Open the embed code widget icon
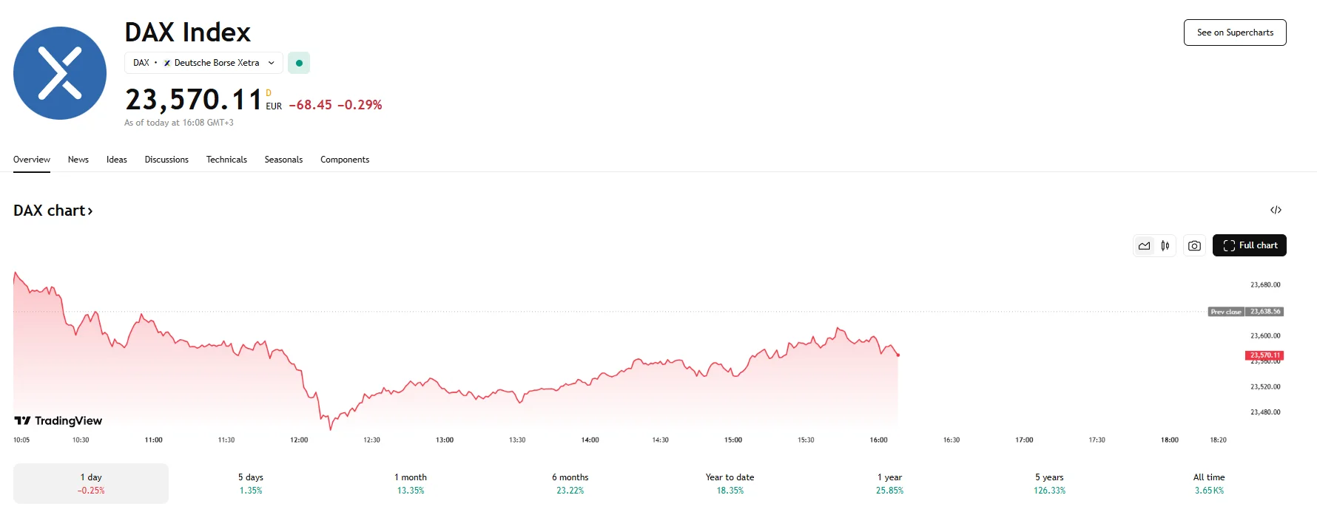1317x515 pixels. click(1276, 211)
